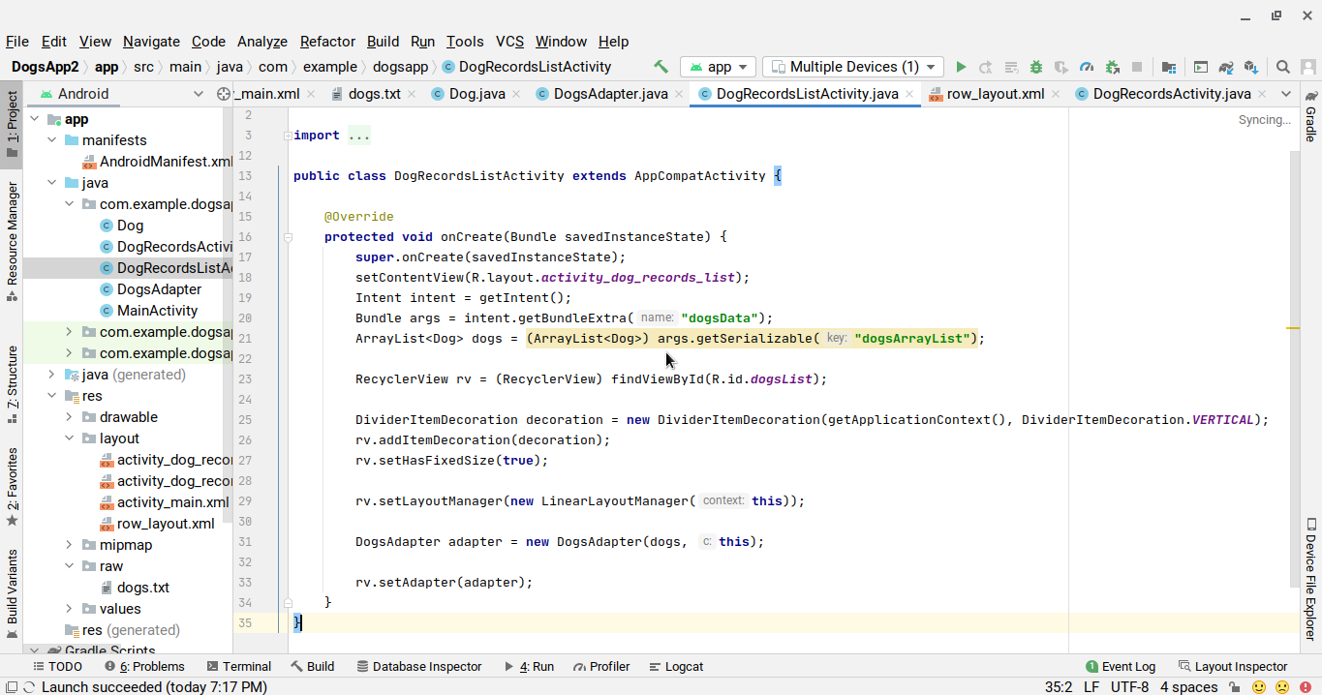This screenshot has height=695, width=1322.
Task: Collapse the onCreate method fold arrow
Action: click(x=288, y=237)
